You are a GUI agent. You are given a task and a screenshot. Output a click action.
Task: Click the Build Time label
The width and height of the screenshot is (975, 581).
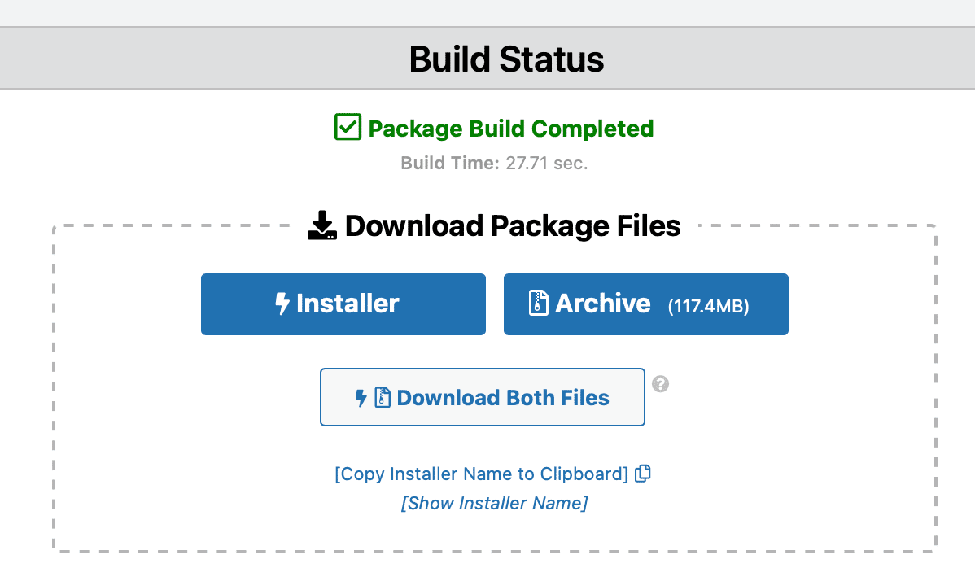click(449, 163)
